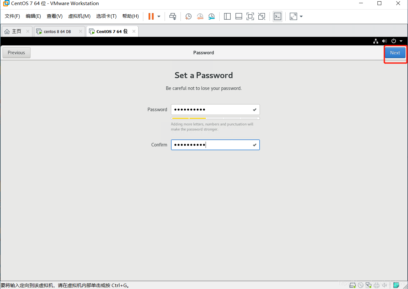Toggle the thumbnail bar view icon
408x289 pixels.
[239, 17]
